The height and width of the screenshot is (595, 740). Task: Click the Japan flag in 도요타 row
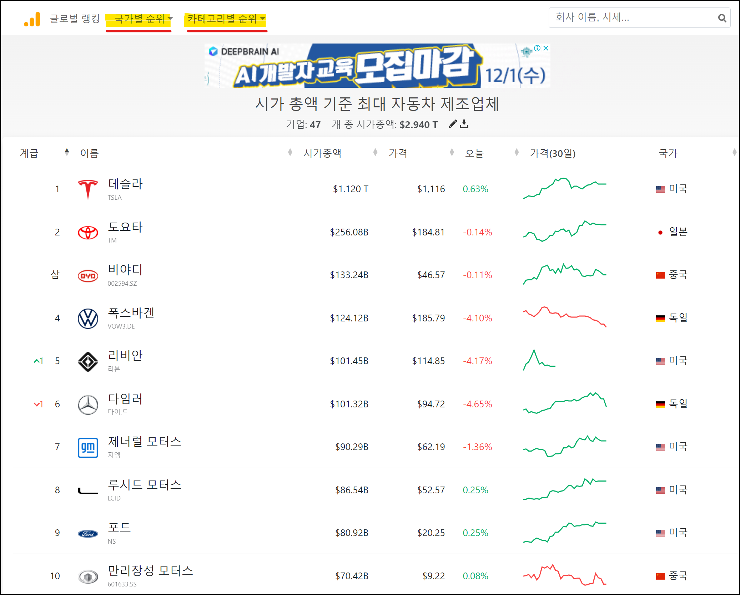pos(660,233)
